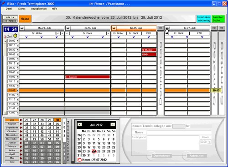Click the arrow icon beside Di.24. Juli
Image resolution: width=228 pixels, height=167 pixels.
[68, 28]
